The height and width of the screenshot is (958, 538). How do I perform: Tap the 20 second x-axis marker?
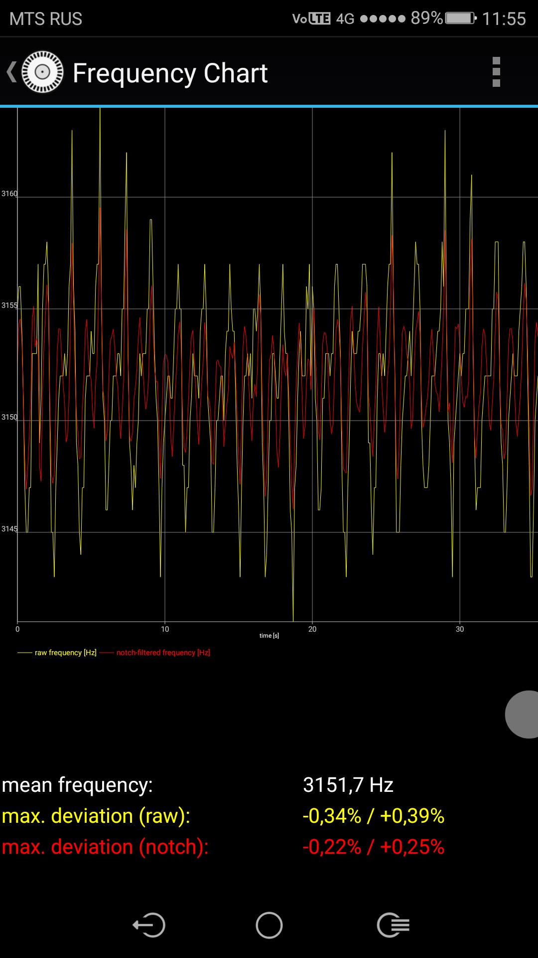pyautogui.click(x=312, y=629)
